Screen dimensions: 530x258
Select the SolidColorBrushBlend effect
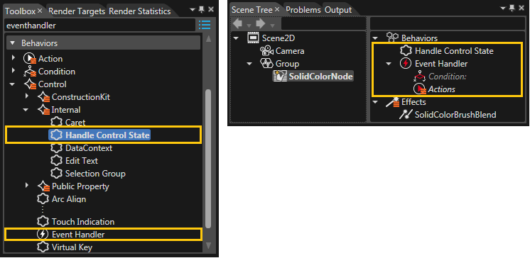click(455, 115)
